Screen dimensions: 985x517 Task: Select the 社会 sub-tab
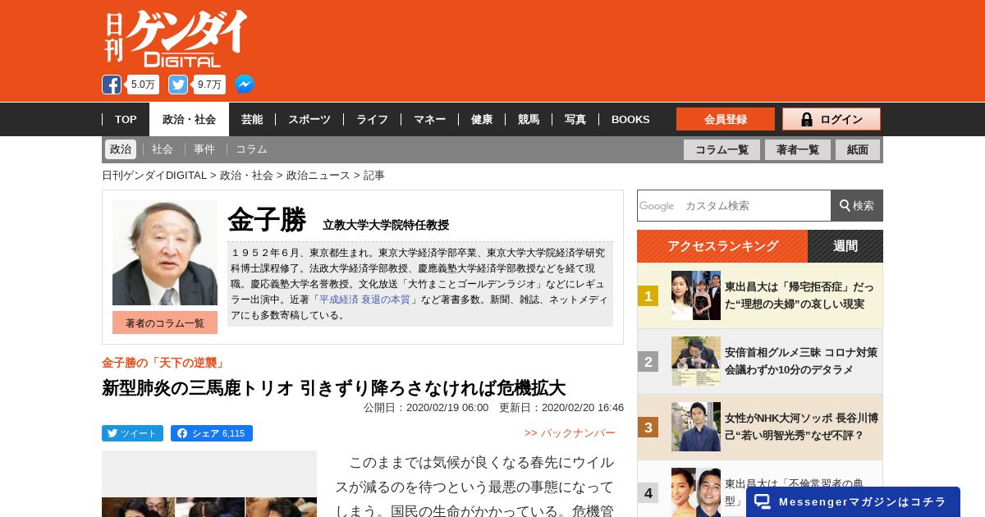coord(163,149)
